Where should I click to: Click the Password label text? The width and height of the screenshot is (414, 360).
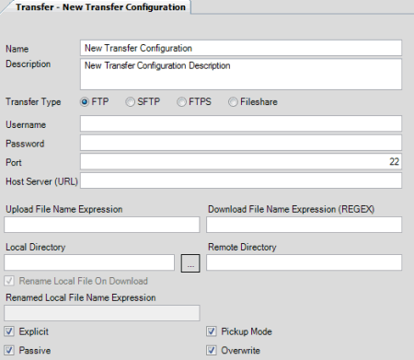pos(25,144)
